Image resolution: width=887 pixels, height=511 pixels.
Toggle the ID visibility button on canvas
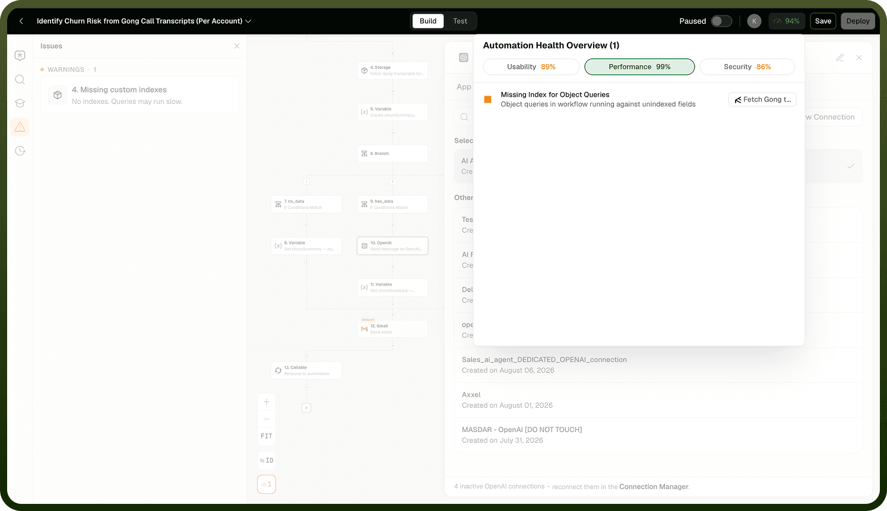[x=267, y=461]
